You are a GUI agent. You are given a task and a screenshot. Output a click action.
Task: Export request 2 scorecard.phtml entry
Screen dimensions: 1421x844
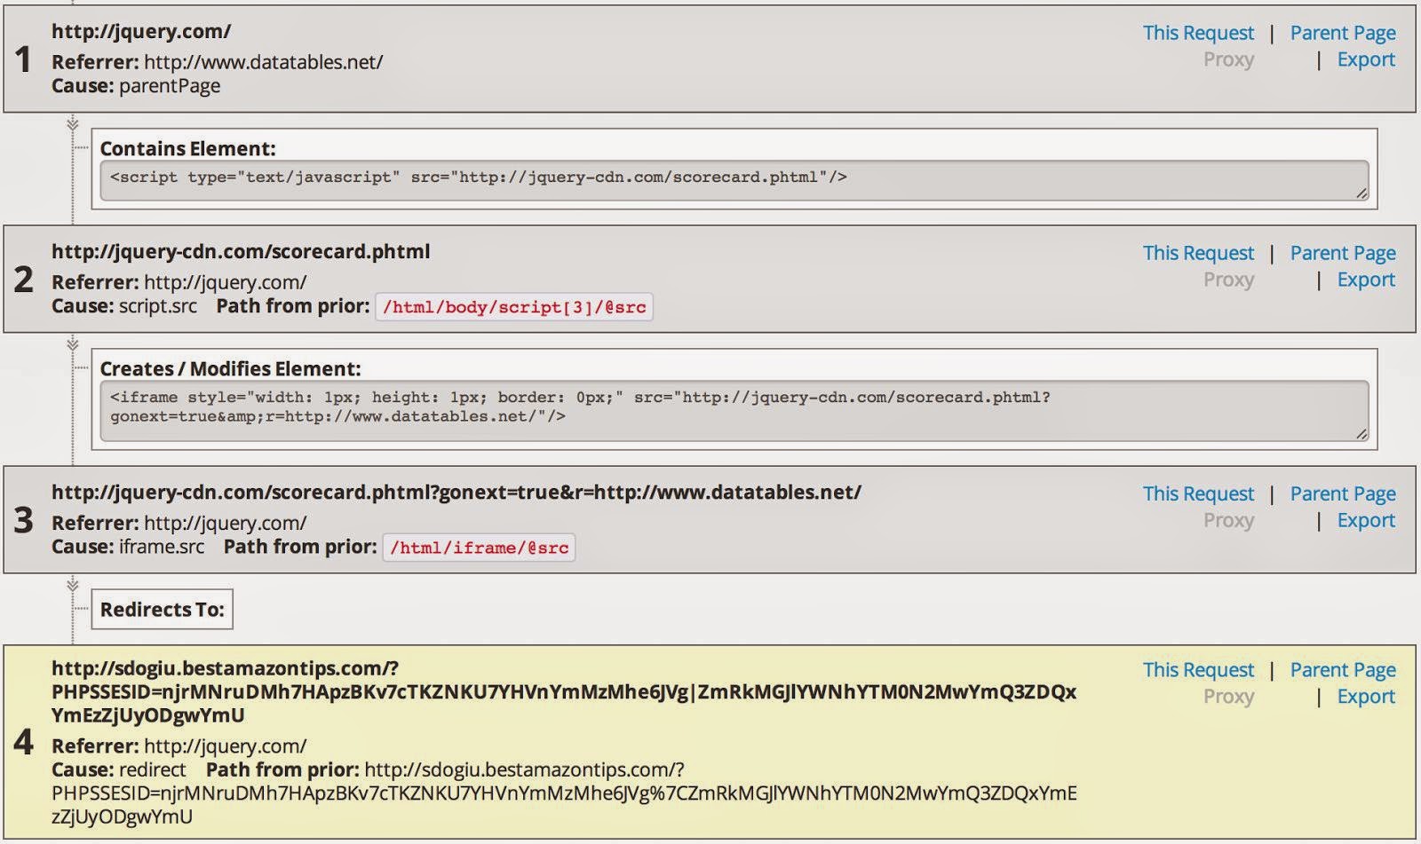point(1366,280)
